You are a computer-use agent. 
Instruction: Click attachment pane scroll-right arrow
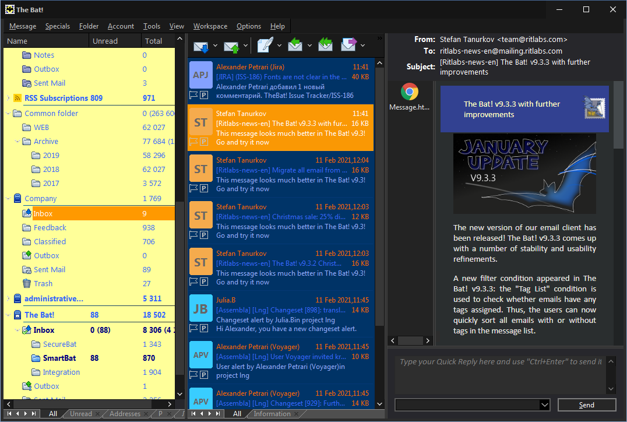coord(428,341)
